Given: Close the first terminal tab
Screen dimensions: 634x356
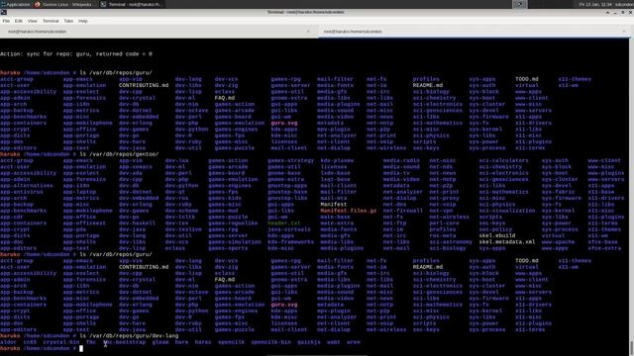Looking at the screenshot, I should tap(309, 32).
